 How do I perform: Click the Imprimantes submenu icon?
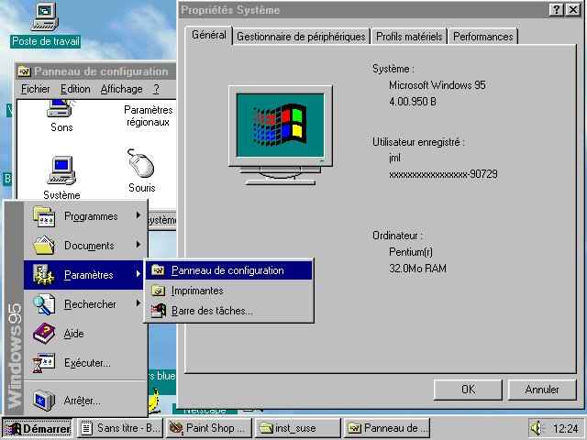tap(158, 291)
